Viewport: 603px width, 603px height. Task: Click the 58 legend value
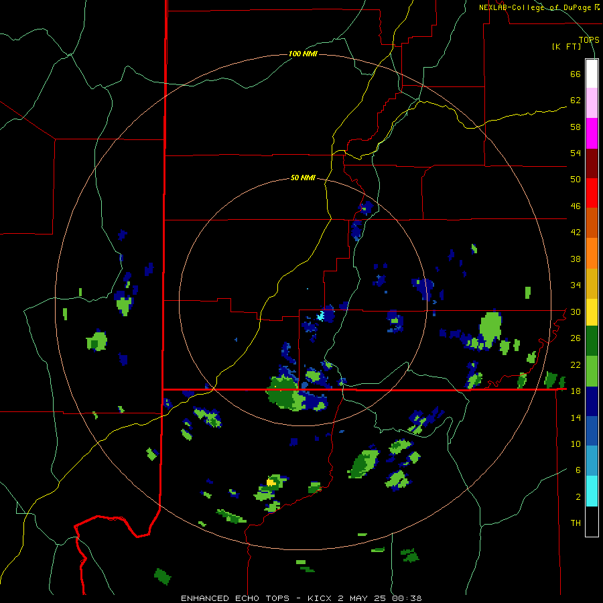click(x=576, y=127)
